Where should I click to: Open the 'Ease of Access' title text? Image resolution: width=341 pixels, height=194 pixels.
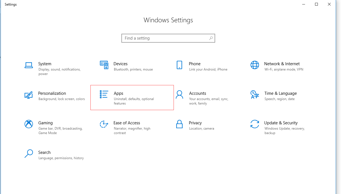pos(127,123)
